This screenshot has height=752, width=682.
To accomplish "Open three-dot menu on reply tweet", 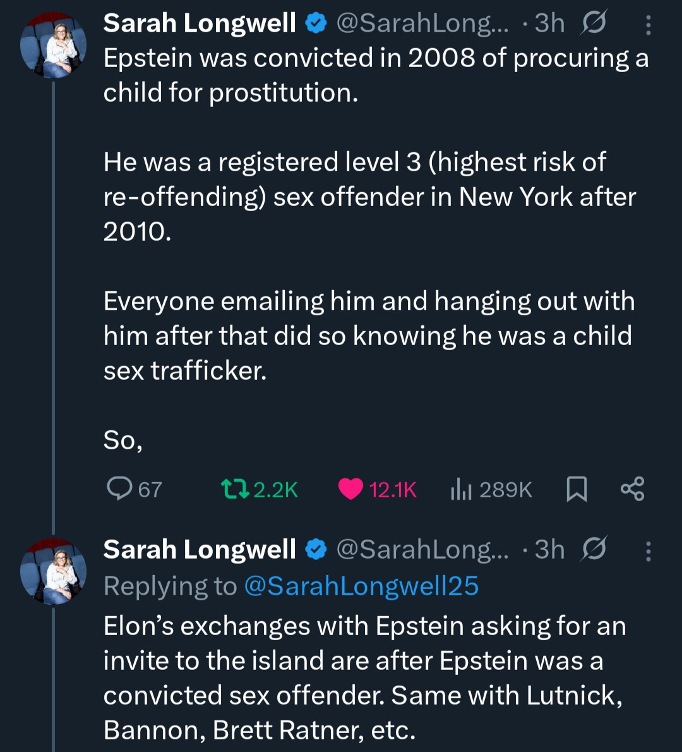I will point(648,550).
